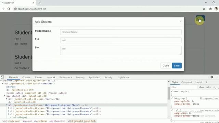Expand the third li list-group-item node
The width and height of the screenshot is (219, 123).
(x=9, y=114)
